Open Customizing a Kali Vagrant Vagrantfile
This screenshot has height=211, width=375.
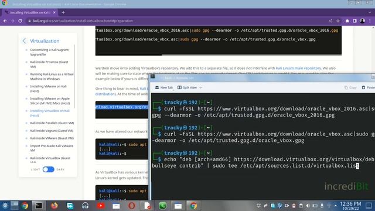pos(49,52)
